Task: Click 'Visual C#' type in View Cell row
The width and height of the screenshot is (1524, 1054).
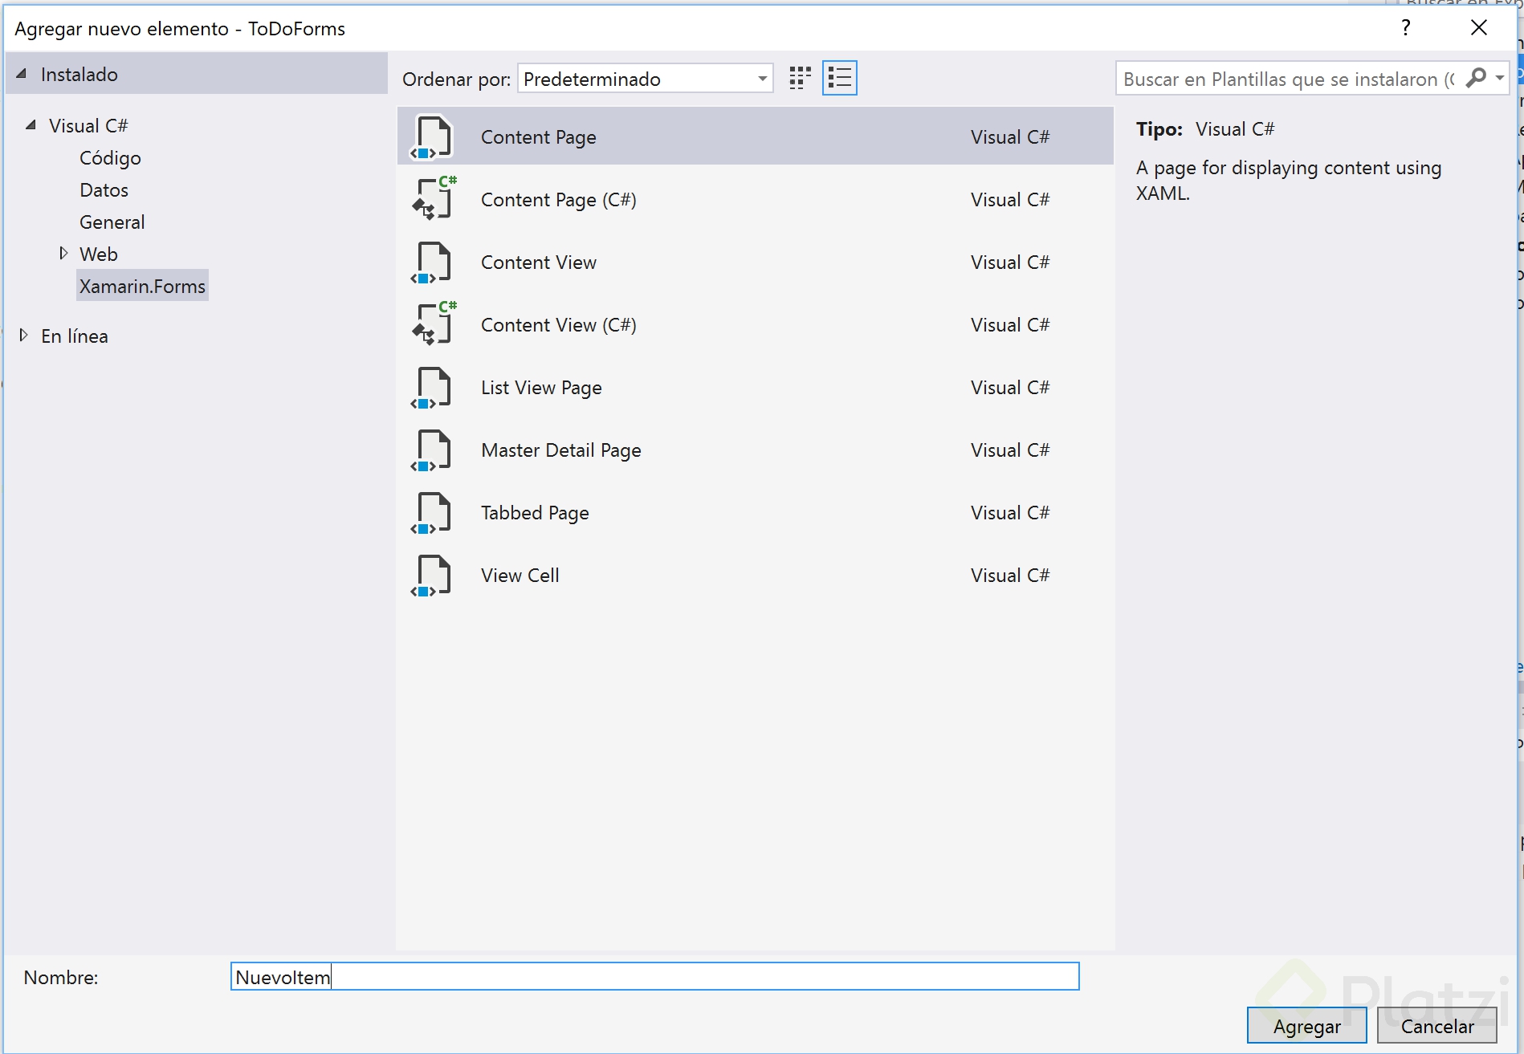Action: coord(1010,576)
